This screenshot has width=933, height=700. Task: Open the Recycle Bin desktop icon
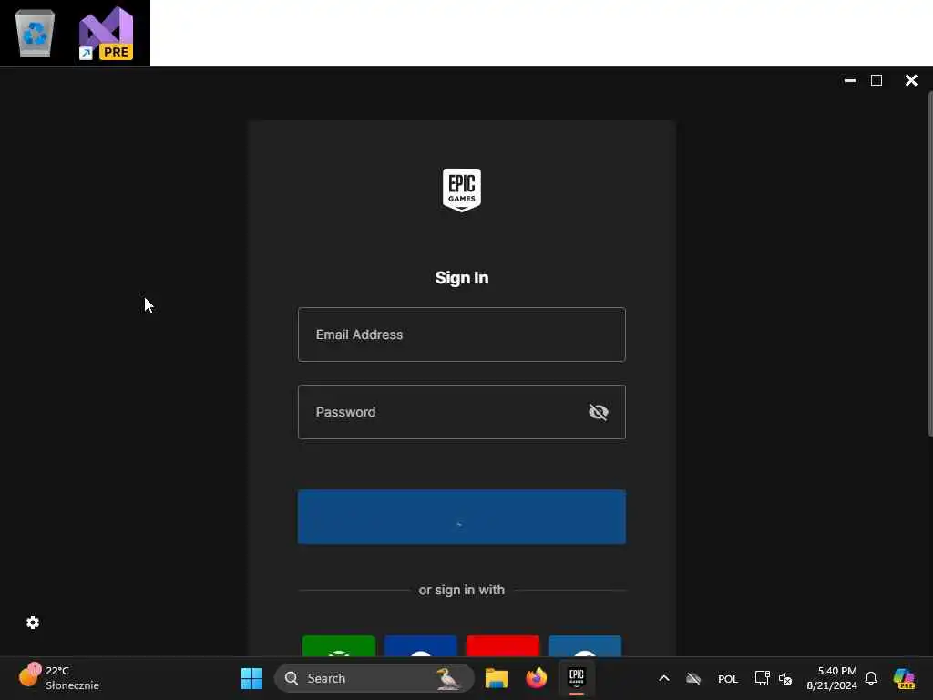[x=36, y=34]
